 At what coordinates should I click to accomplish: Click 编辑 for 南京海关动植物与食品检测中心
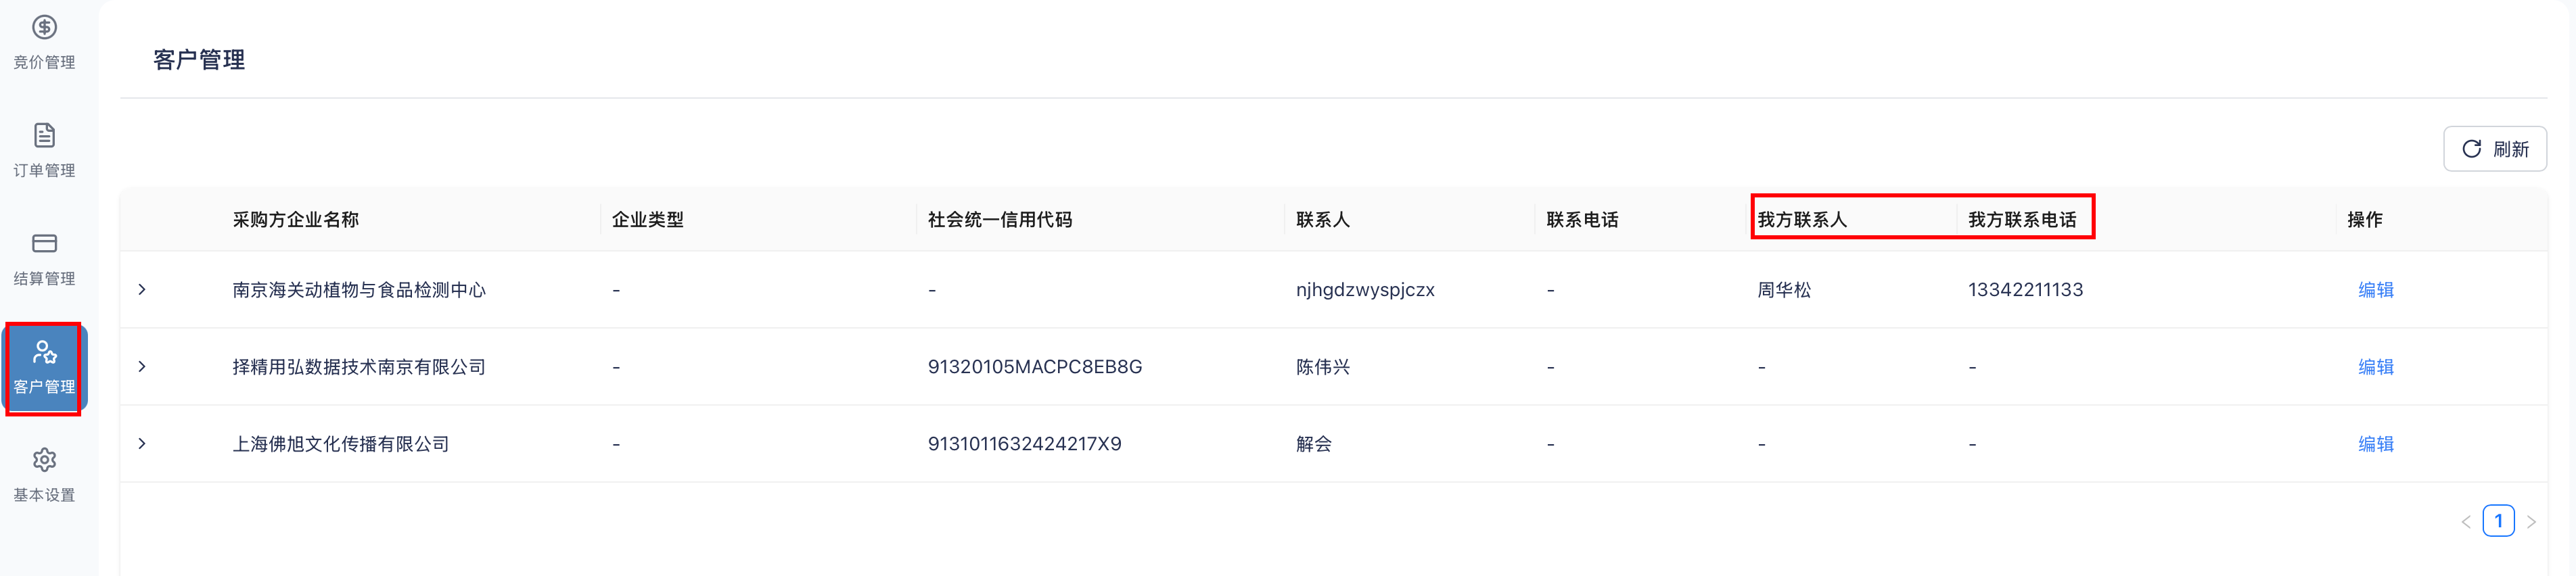point(2375,290)
